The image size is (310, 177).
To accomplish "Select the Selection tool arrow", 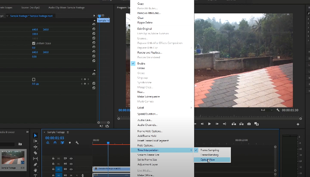I will pos(35,135).
